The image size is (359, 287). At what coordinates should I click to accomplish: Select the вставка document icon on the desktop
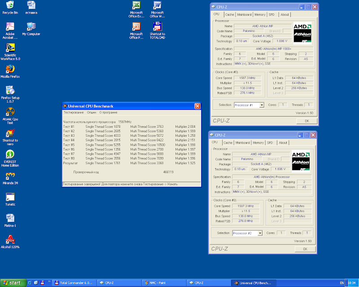coord(31,7)
